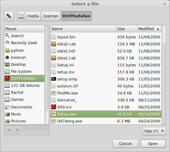The width and height of the screenshot is (170, 152).
Task: Open the Games drive
Action: coord(24,100)
